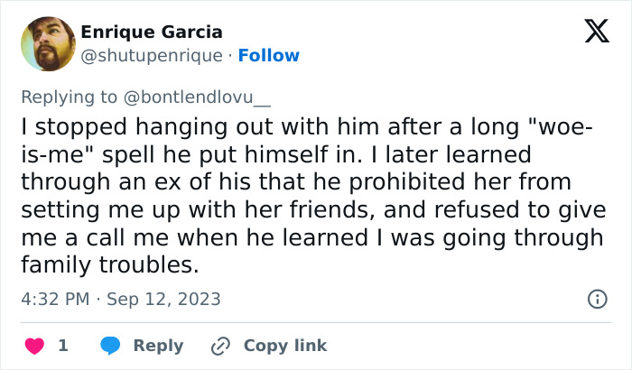Click the blue reply speech bubble icon
Viewport: 632px width, 370px height.
110,346
